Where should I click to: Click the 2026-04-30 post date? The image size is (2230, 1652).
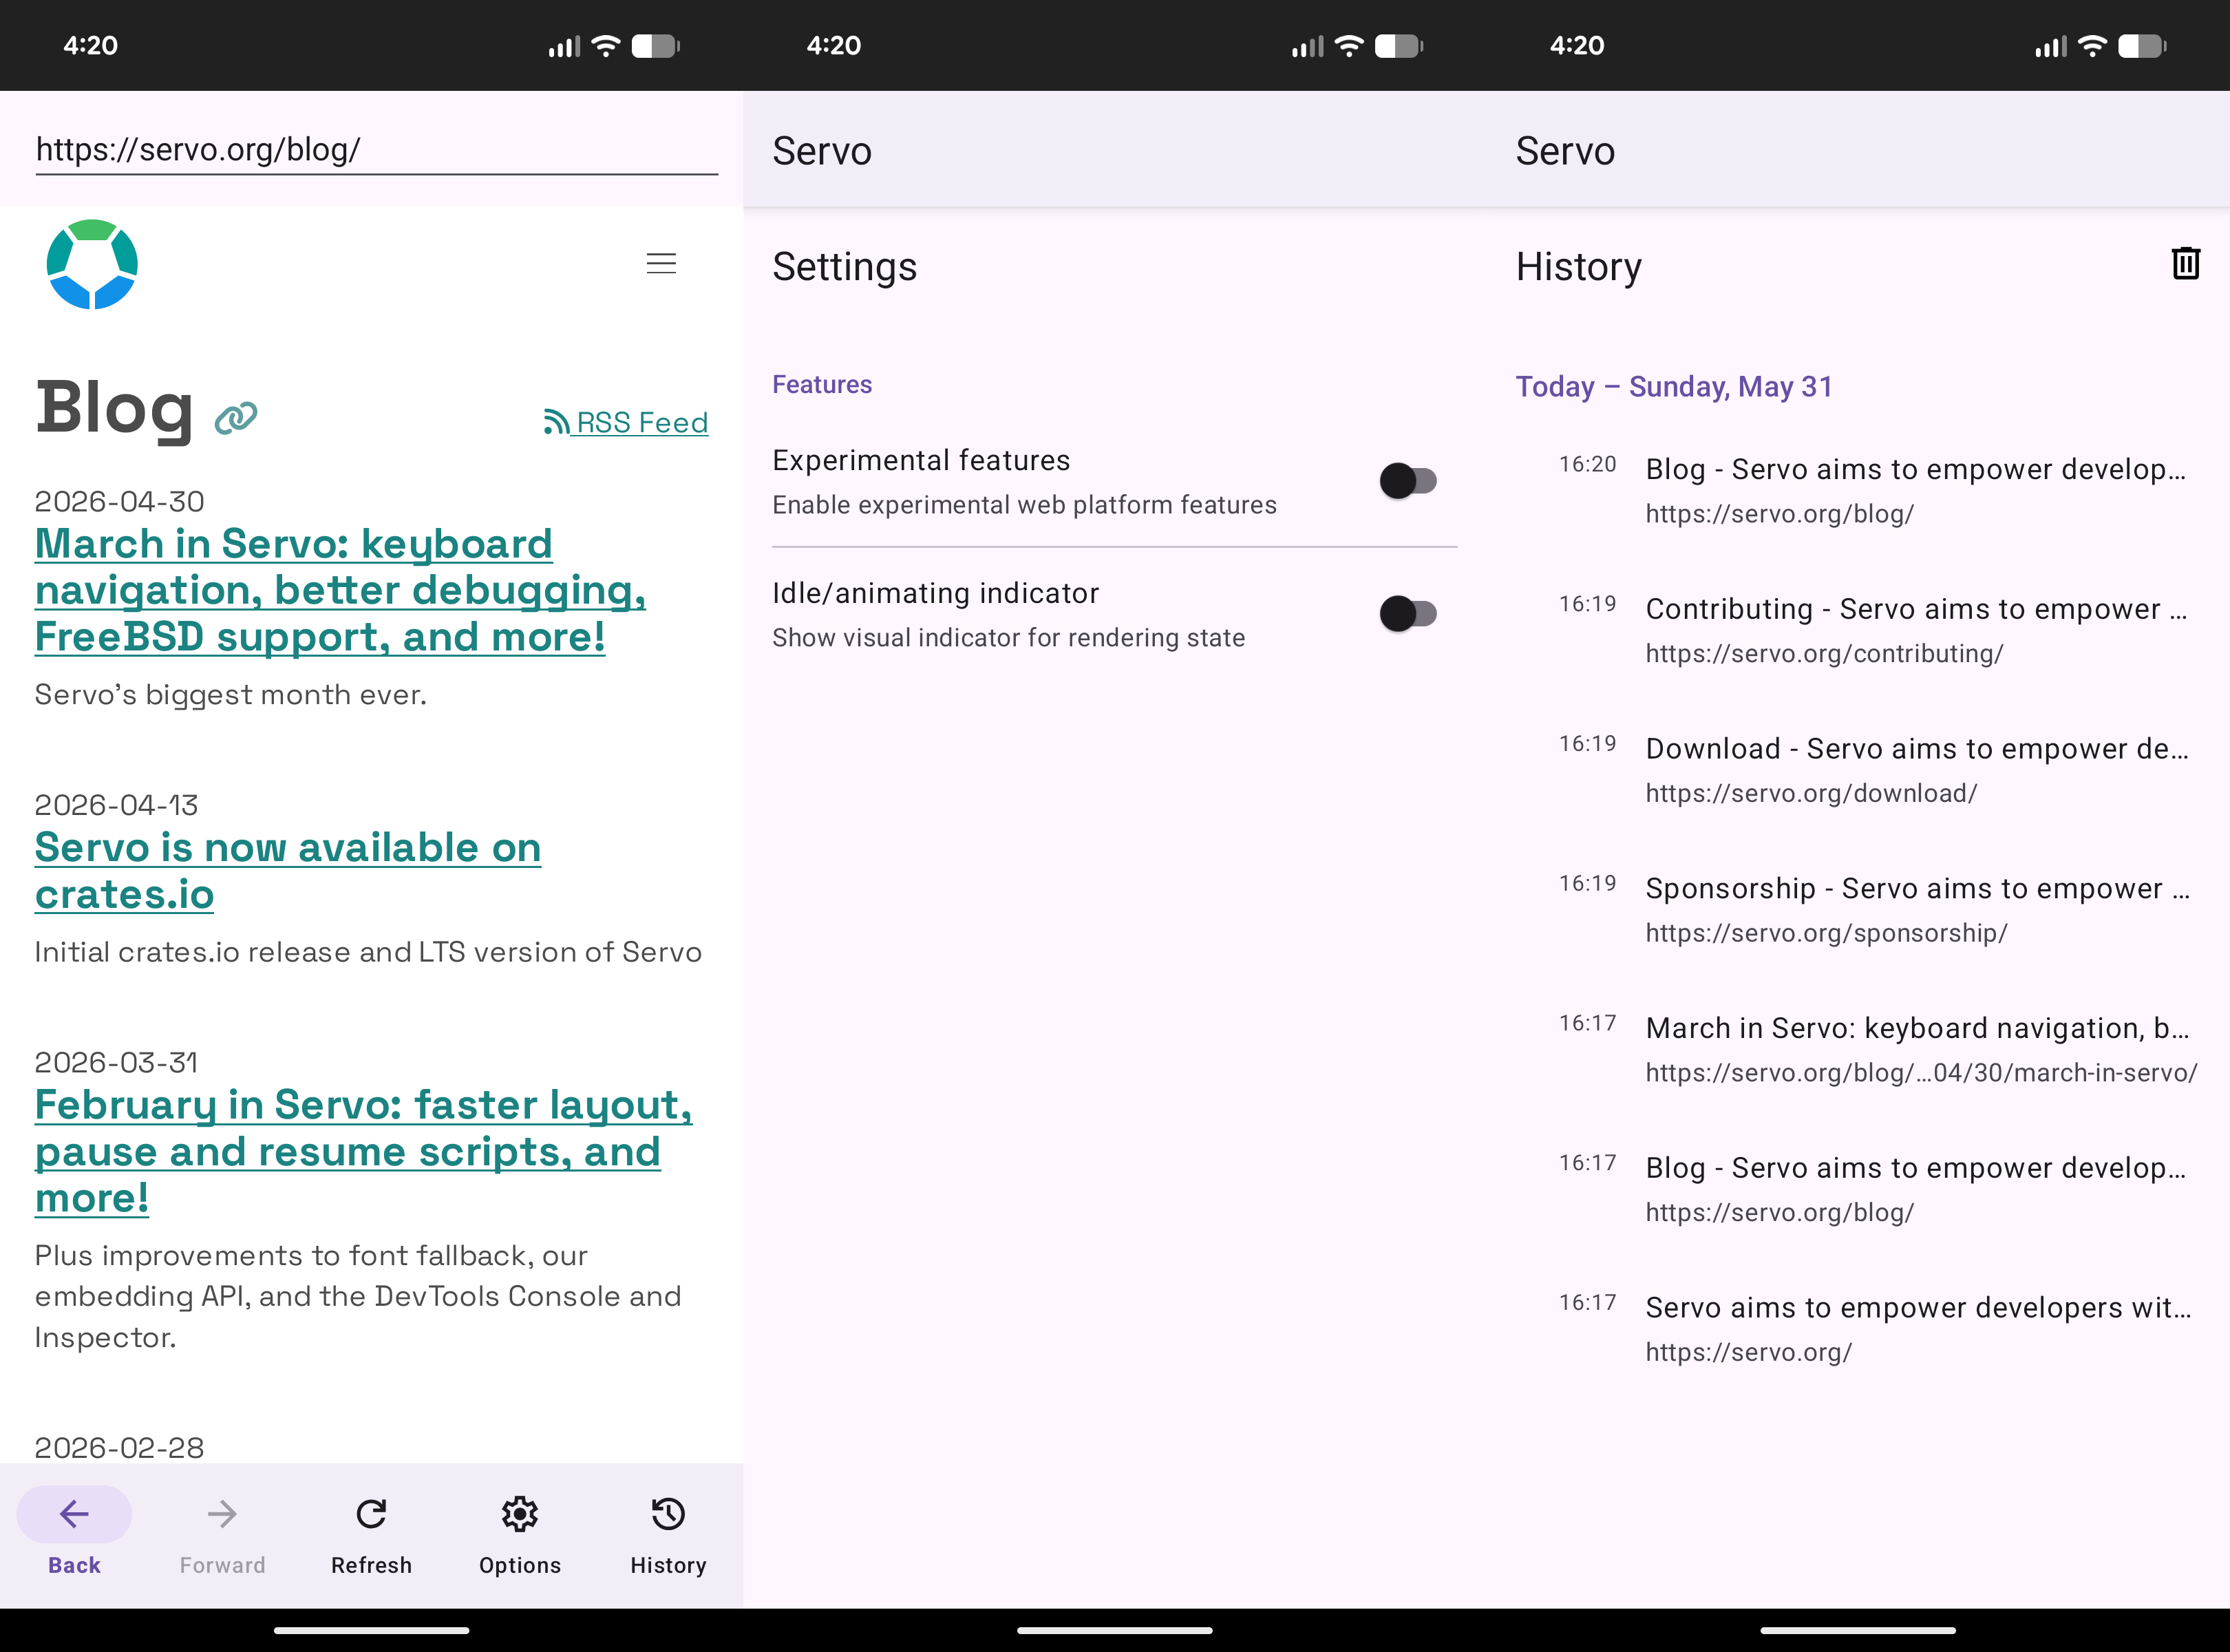[x=119, y=501]
